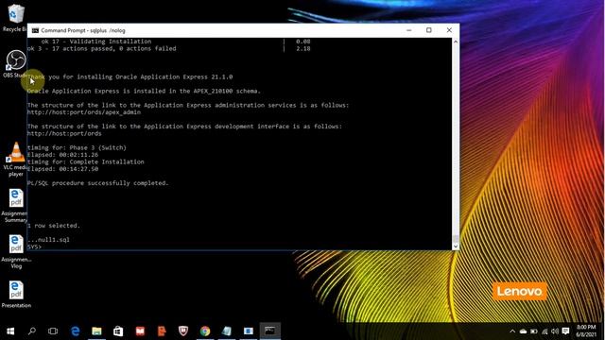
Task: Click 'Thank you for installing Oracle Application Express' line
Action: pos(130,76)
